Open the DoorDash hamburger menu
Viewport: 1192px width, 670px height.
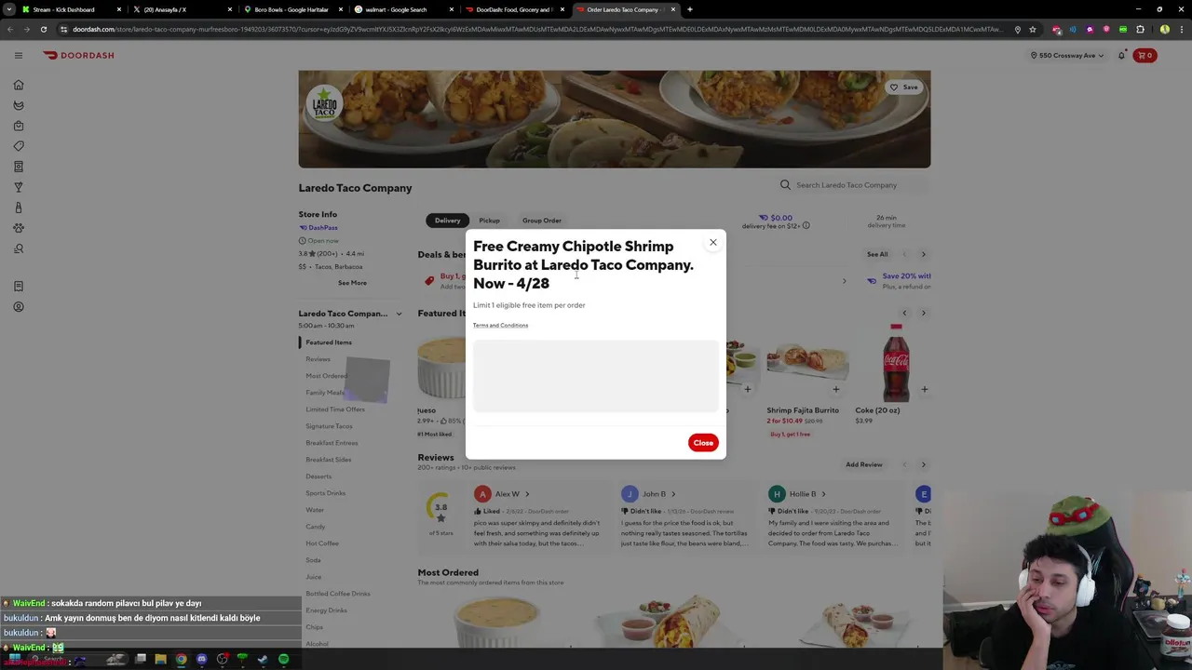[19, 56]
